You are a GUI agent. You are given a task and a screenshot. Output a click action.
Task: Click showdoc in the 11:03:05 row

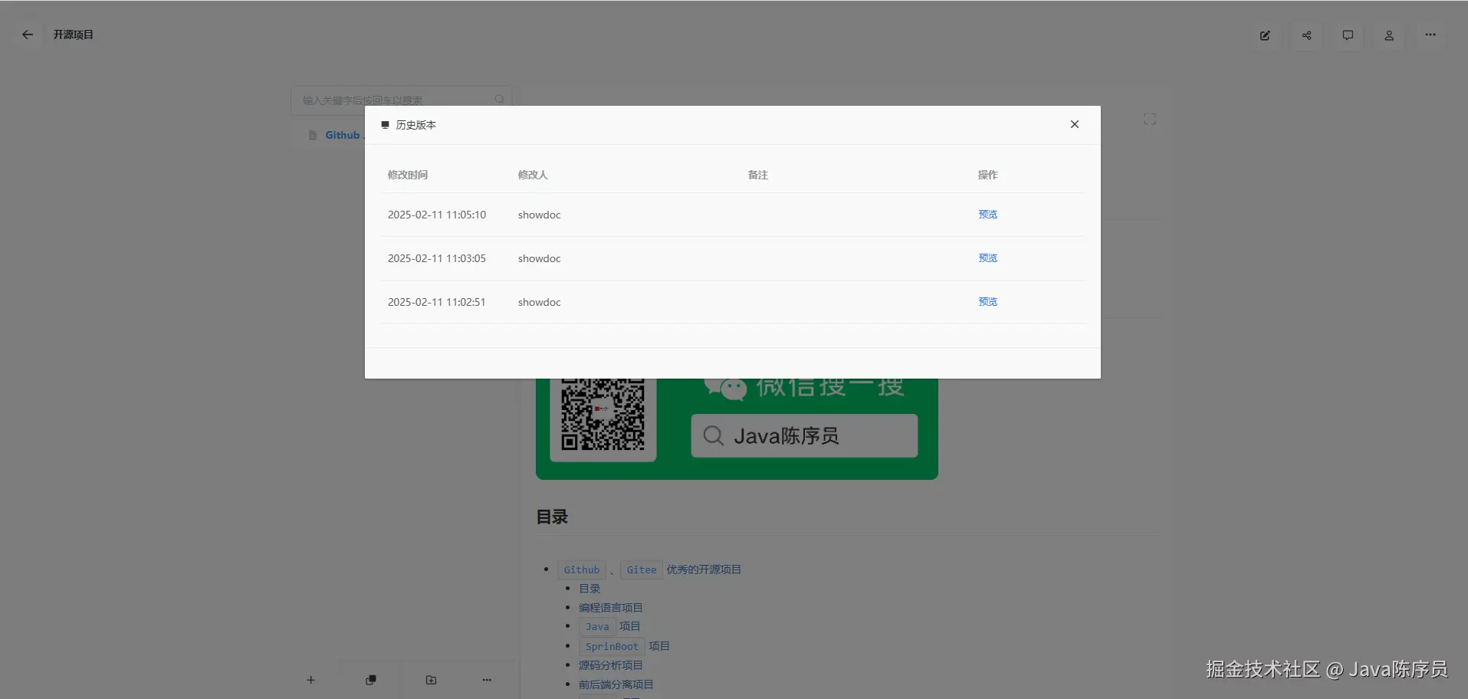coord(539,258)
